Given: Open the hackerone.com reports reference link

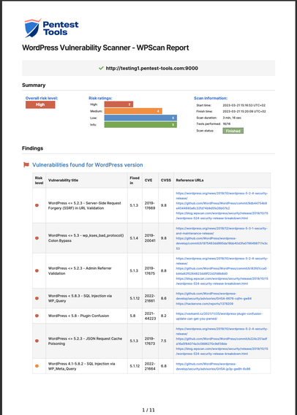Looking at the screenshot, I should pyautogui.click(x=205, y=303).
